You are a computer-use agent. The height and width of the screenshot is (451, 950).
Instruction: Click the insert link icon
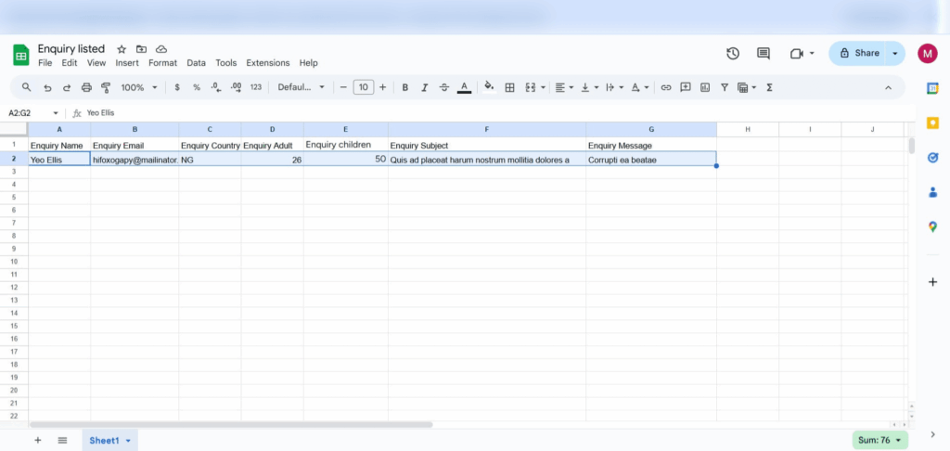coord(666,87)
